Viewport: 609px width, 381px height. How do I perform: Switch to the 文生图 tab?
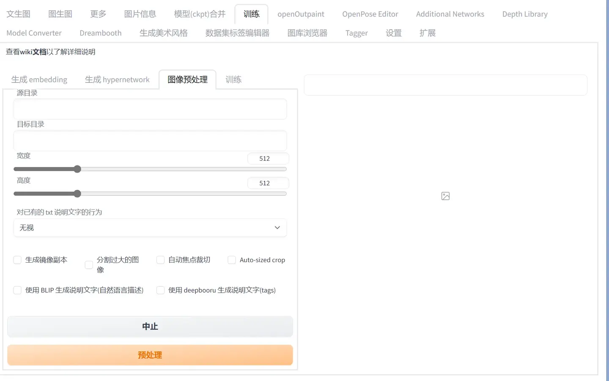[18, 14]
